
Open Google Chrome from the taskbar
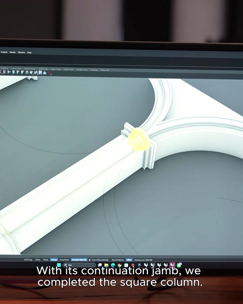coord(119,265)
